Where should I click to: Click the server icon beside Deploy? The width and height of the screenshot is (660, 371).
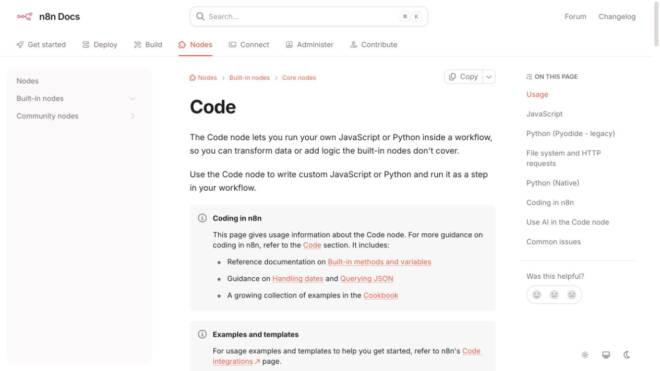point(86,45)
